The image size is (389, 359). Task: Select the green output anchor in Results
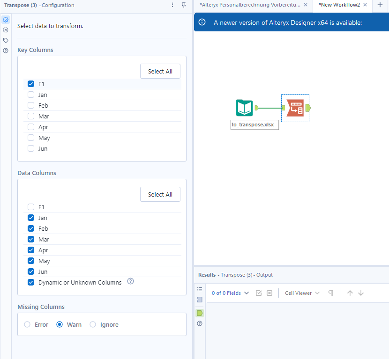[x=200, y=313]
